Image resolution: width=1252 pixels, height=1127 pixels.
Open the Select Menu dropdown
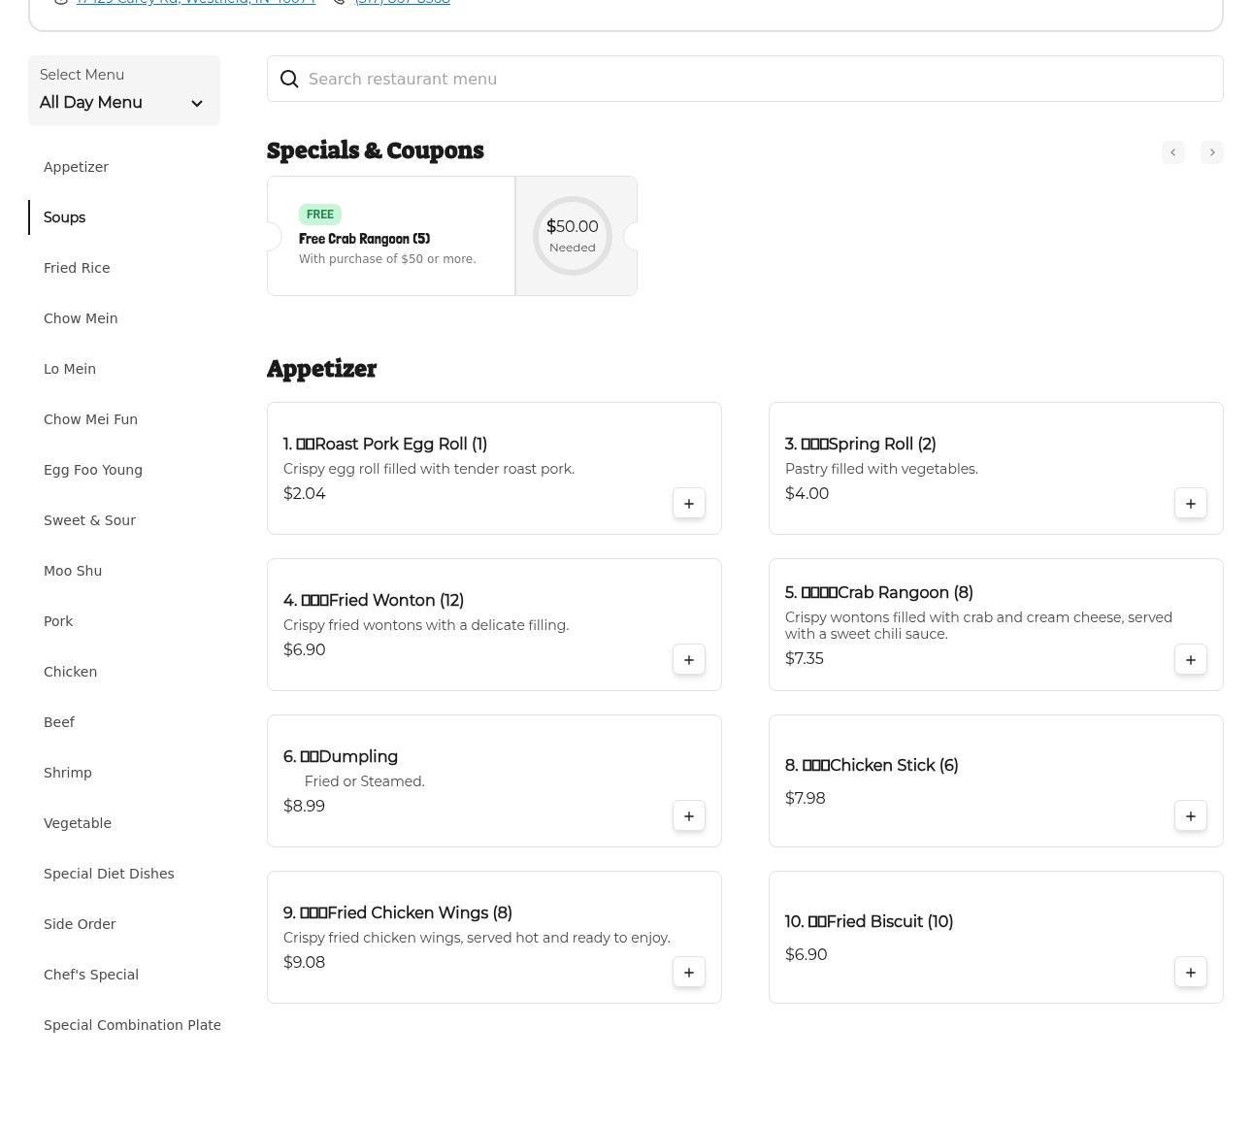123,91
